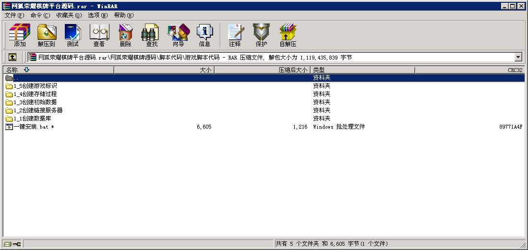Sort by the 压缩后大小 column header

[x=262, y=70]
